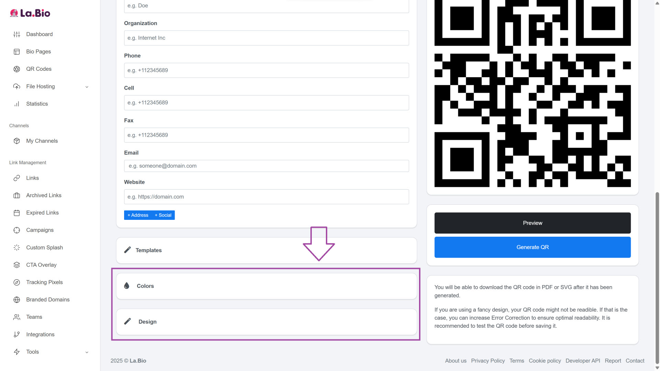This screenshot has height=371, width=660.
Task: Click the Statistics bar chart icon
Action: coord(16,104)
